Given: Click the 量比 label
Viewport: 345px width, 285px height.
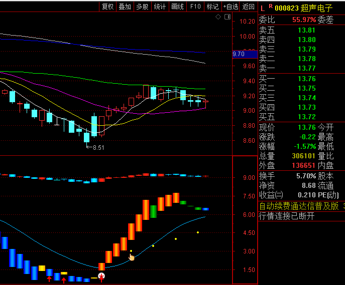Looking at the screenshot, I should (x=325, y=156).
